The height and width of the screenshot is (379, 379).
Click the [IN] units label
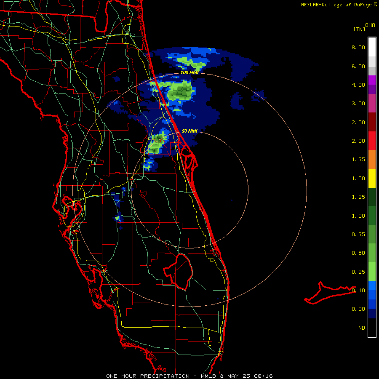pyautogui.click(x=360, y=29)
